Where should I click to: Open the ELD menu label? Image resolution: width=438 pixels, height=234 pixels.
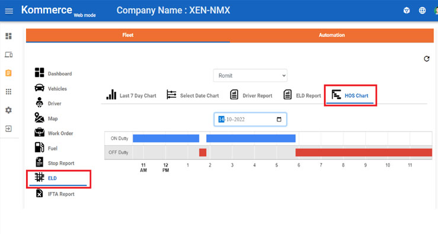[52, 178]
